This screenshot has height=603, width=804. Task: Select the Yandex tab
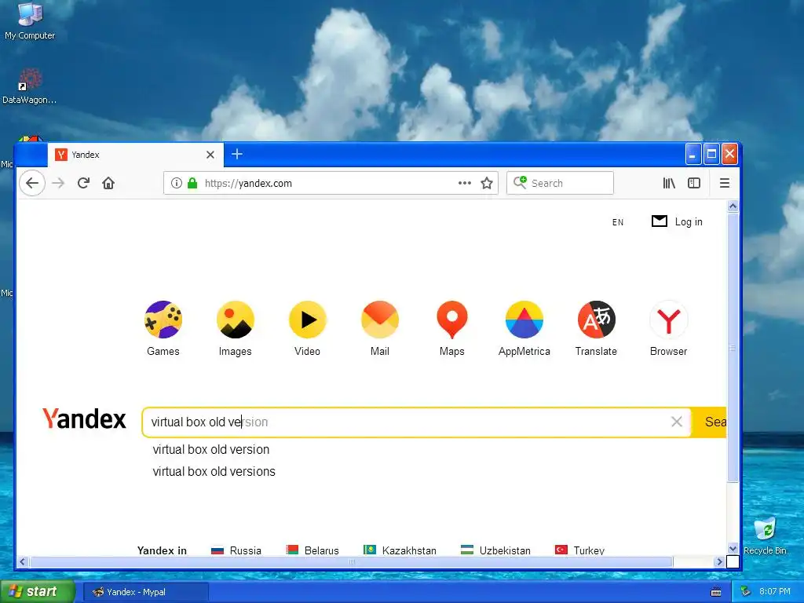tap(135, 155)
